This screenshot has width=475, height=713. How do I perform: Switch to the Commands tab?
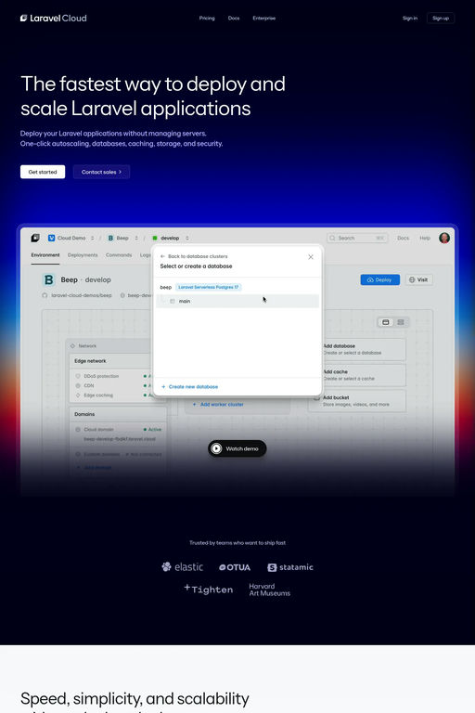coord(119,255)
